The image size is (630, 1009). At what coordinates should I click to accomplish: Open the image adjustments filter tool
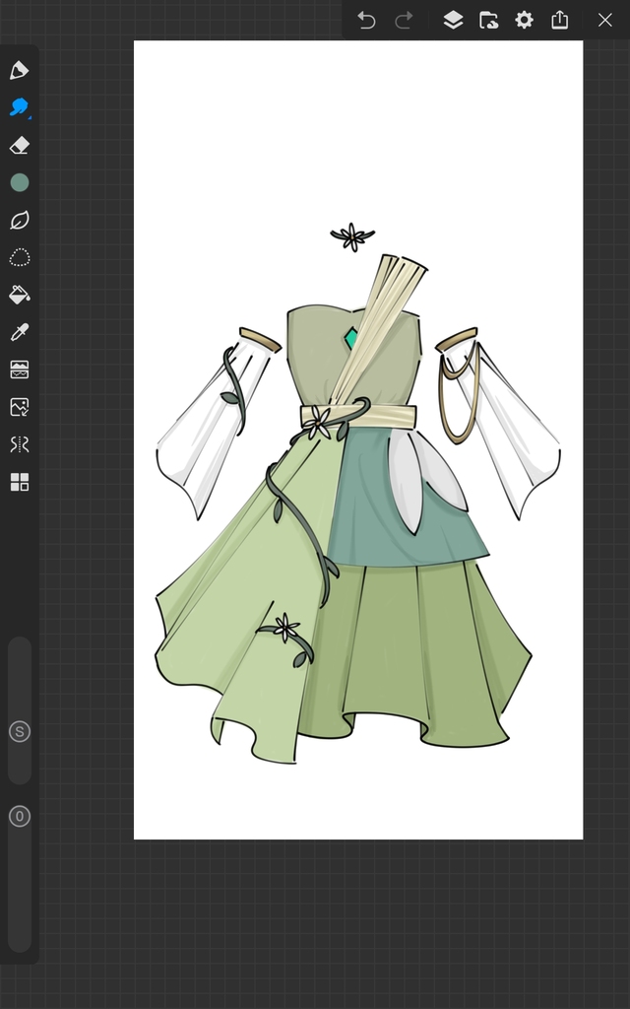tap(20, 370)
